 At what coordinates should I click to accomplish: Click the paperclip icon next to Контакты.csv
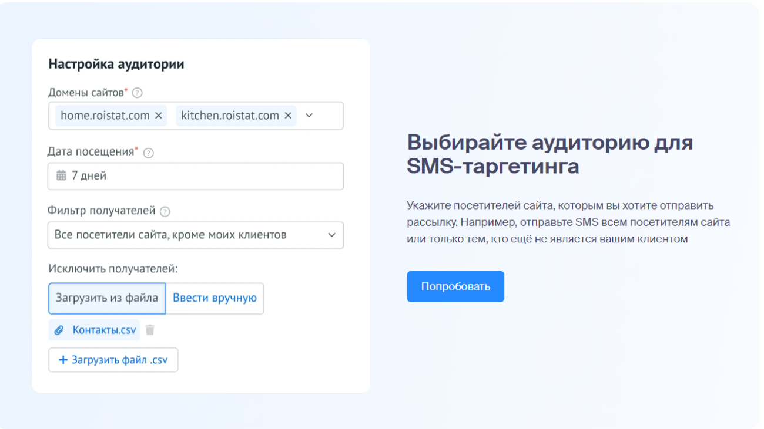(59, 330)
